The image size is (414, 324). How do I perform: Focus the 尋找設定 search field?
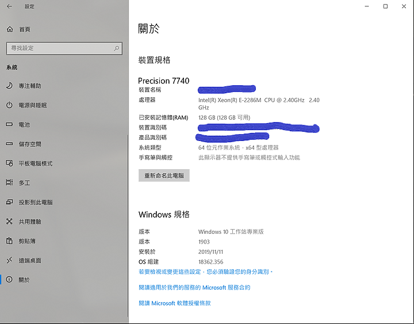[64, 48]
